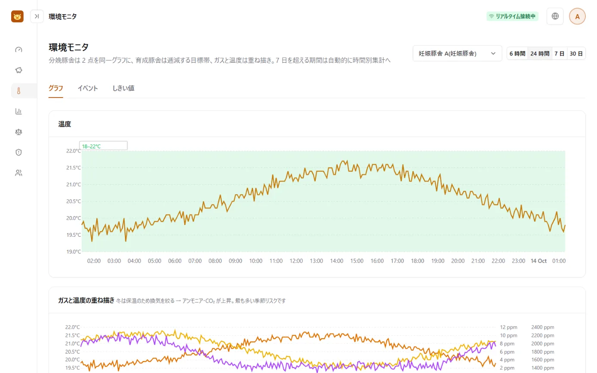The image size is (597, 373).
Task: Click the pig logo icon
Action: (17, 16)
